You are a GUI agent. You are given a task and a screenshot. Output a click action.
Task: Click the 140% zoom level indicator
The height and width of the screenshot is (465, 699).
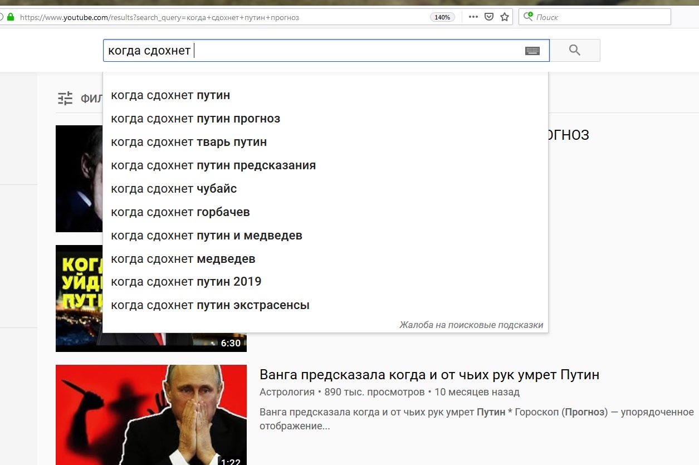pyautogui.click(x=442, y=17)
